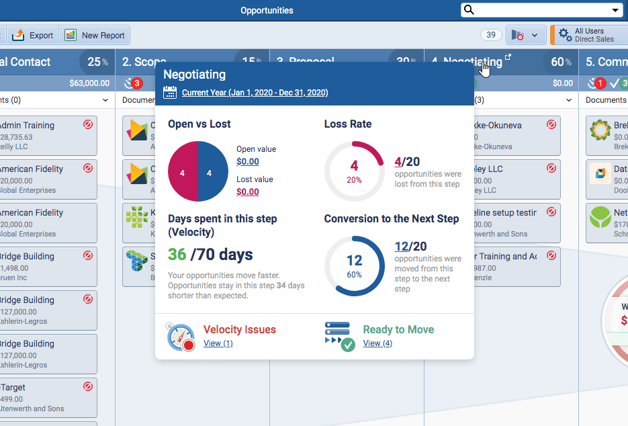This screenshot has height=426, width=628.
Task: Open the Target opportunity card
Action: pos(48,398)
